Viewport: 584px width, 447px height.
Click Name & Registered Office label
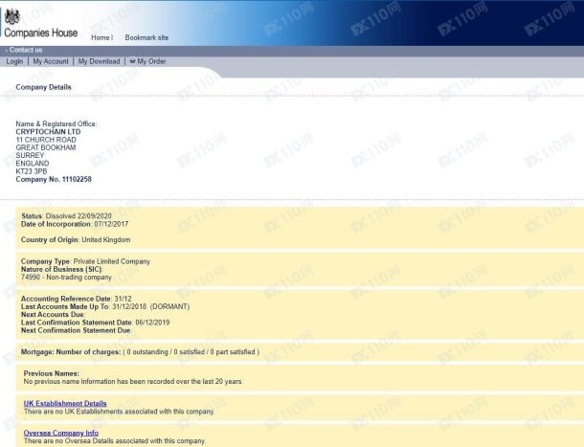coord(56,124)
